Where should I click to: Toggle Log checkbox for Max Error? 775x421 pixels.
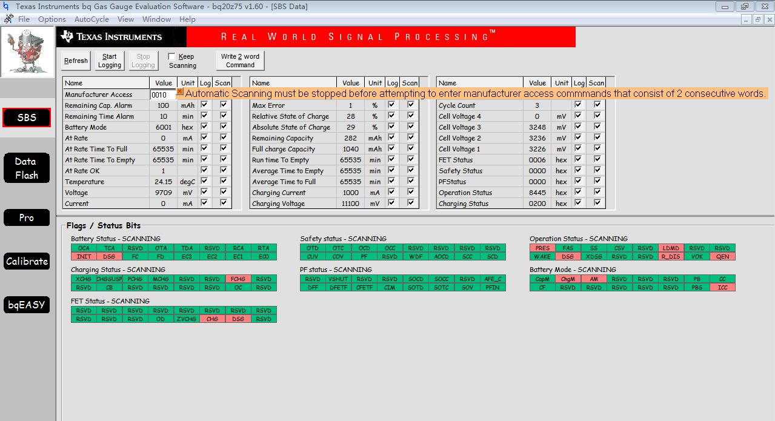coord(392,105)
